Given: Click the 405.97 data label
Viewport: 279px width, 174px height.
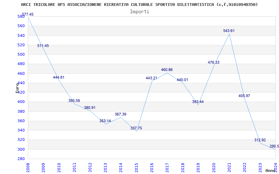Looking at the screenshot, I should [x=244, y=96].
